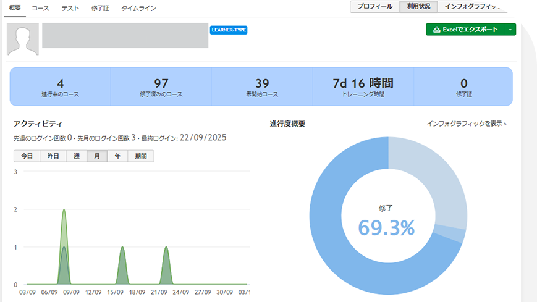Select the プロフィール view button
Viewport: 537px width, 302px height.
coord(374,7)
